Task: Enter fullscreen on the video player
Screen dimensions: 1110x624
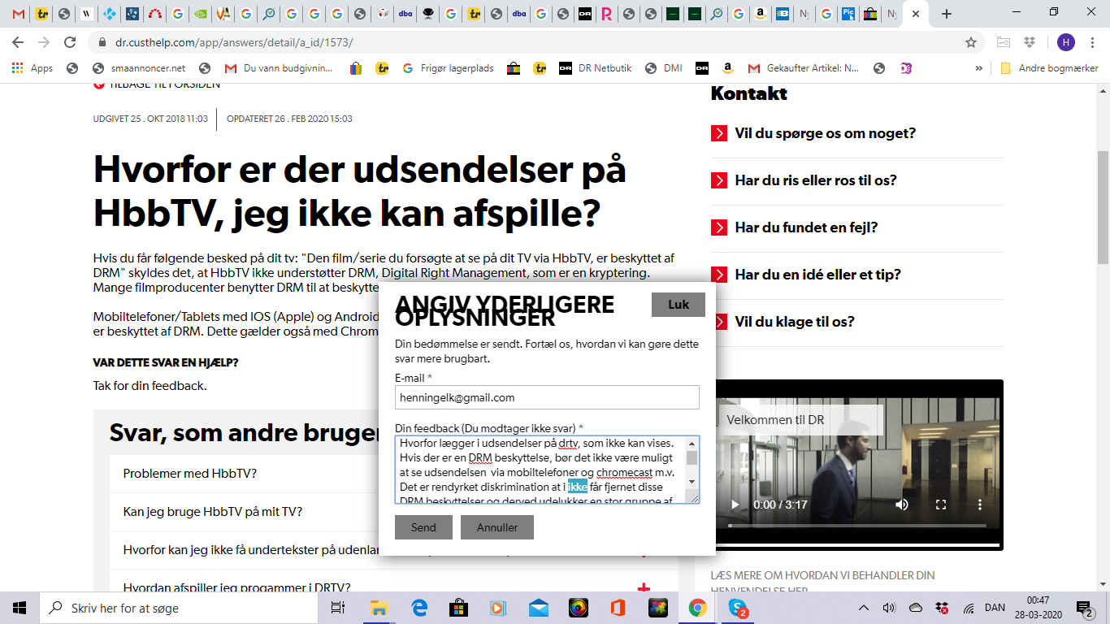Action: click(941, 505)
